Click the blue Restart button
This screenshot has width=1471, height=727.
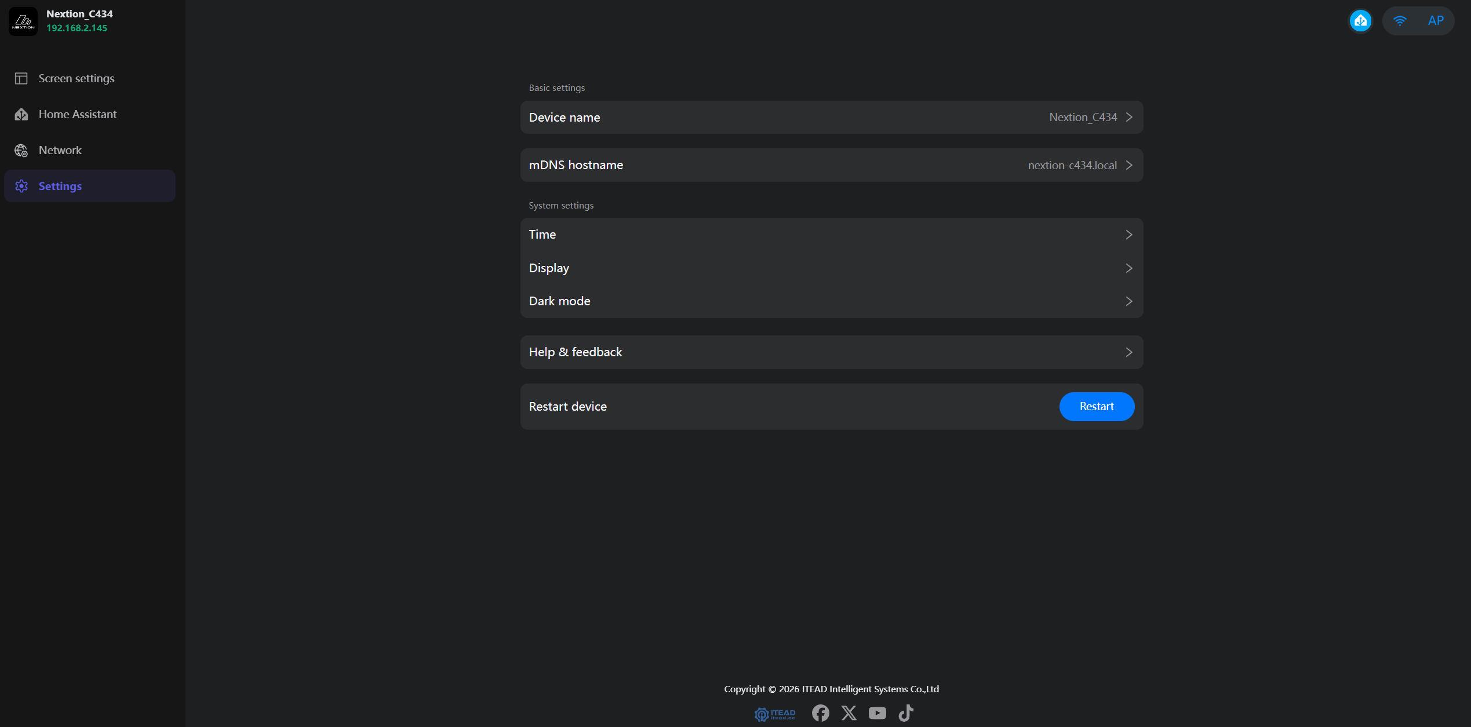[x=1097, y=407]
